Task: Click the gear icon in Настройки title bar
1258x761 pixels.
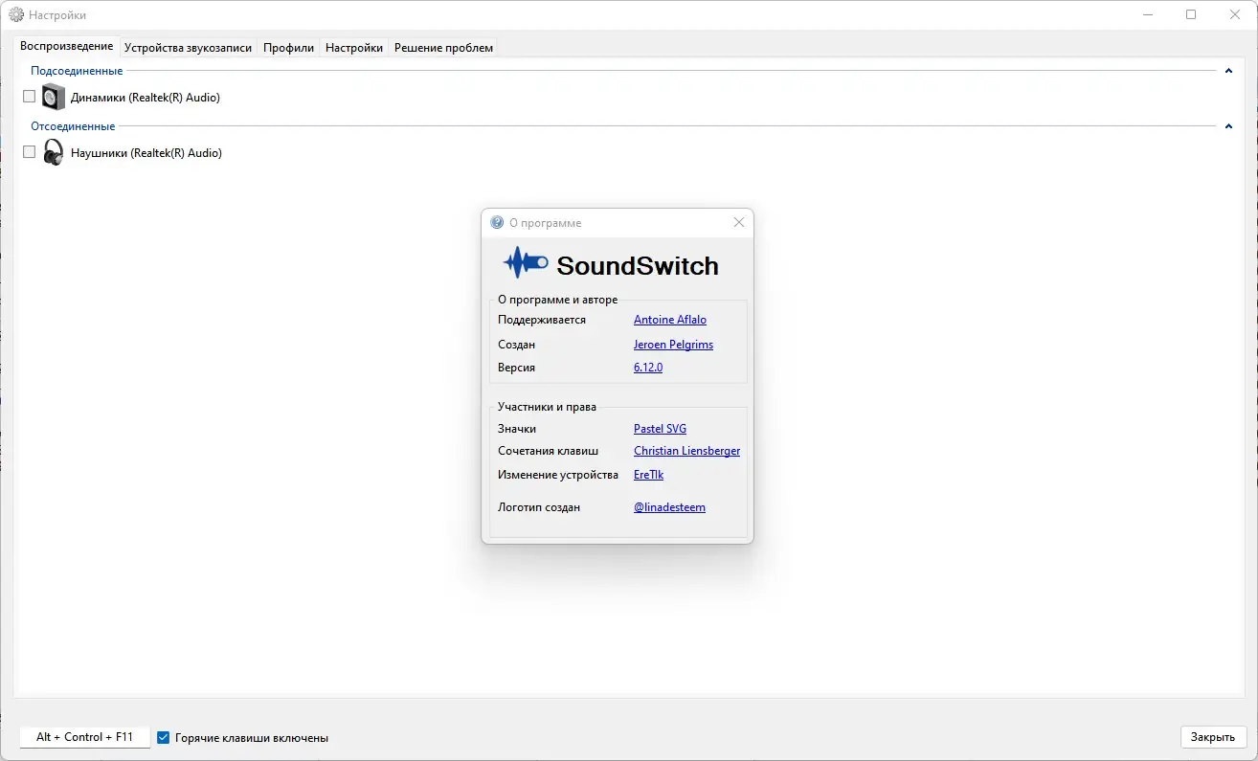Action: tap(16, 14)
